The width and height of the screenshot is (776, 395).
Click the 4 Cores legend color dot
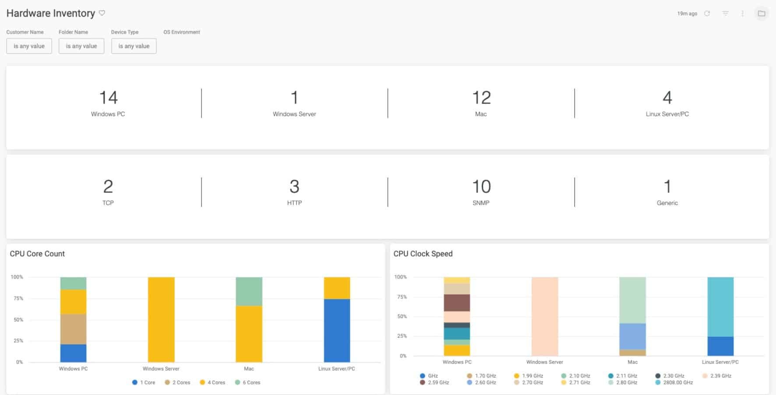tap(202, 383)
